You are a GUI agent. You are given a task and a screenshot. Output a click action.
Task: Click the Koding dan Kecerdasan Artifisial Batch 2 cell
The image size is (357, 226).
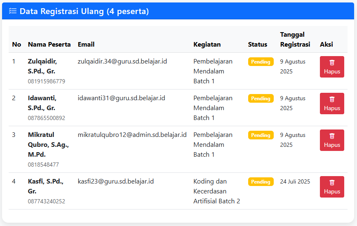(216, 191)
